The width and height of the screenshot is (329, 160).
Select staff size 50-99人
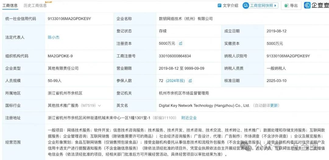point(55,81)
